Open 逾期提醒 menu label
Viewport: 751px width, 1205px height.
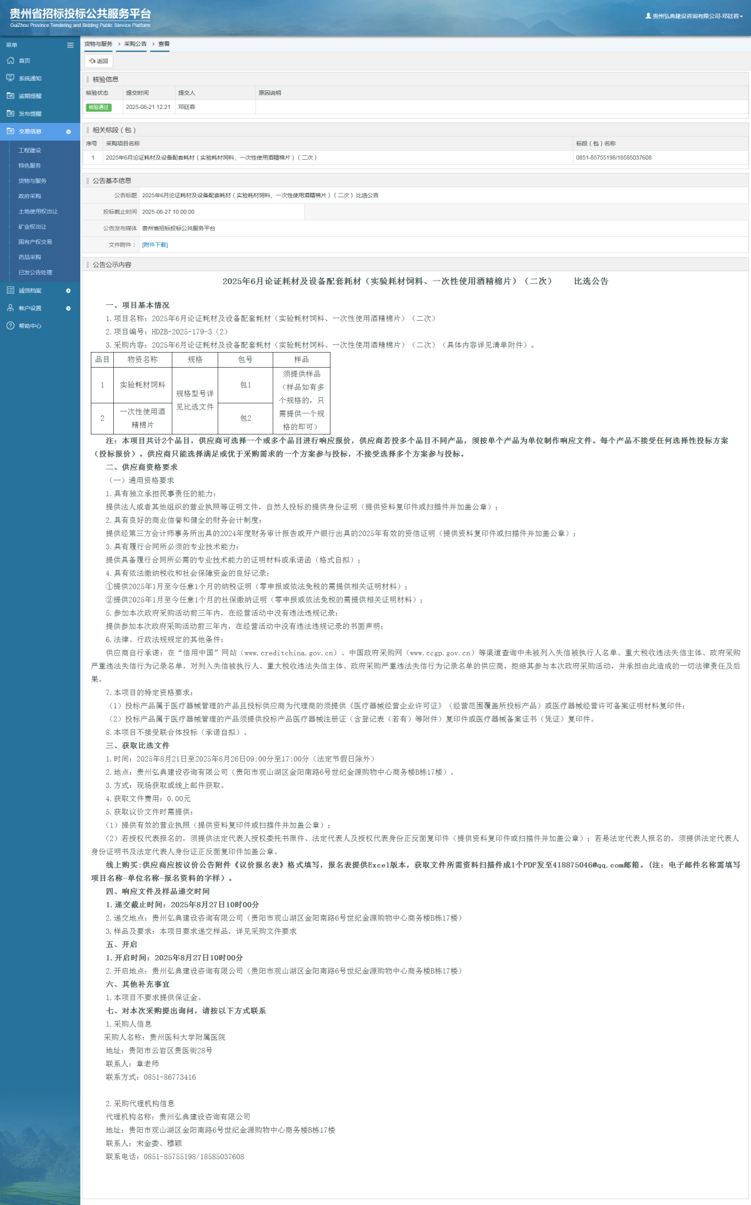(30, 96)
